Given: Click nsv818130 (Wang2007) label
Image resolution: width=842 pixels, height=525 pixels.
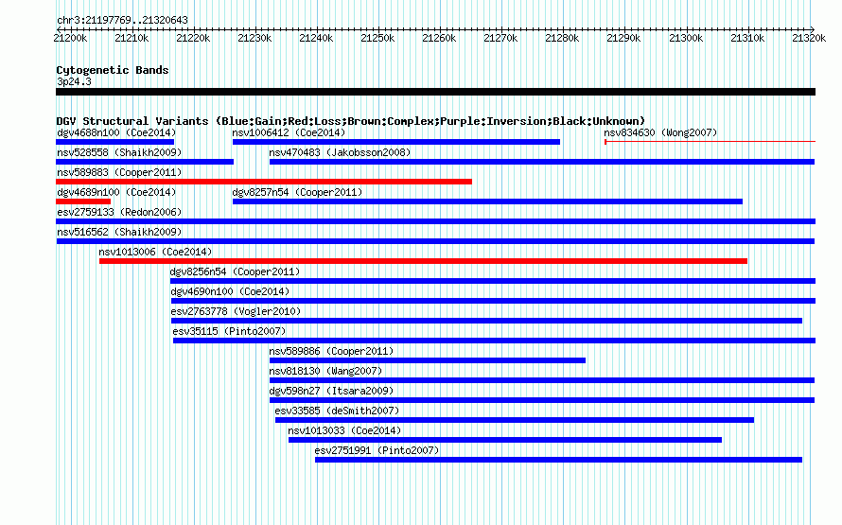Looking at the screenshot, I should pos(326,371).
